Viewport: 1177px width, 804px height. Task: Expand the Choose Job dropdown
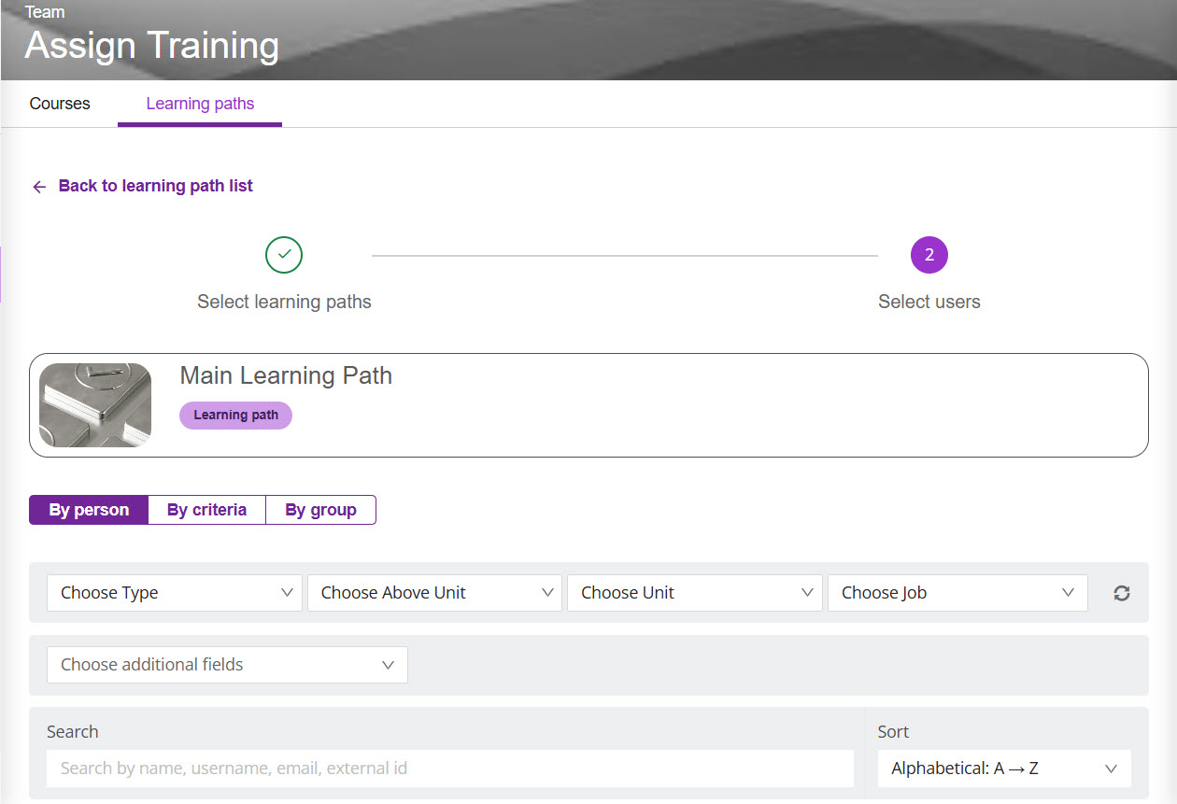tap(957, 593)
